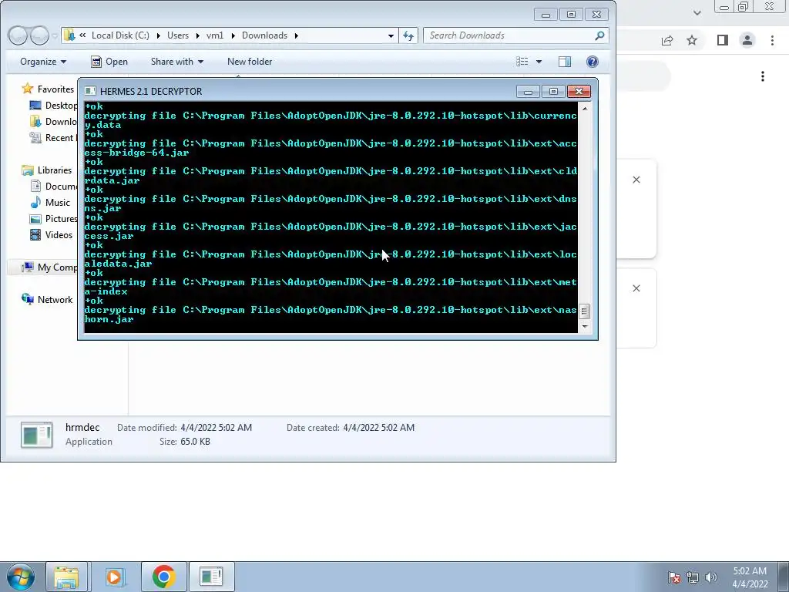Open Pictures library in sidebar

click(x=53, y=218)
